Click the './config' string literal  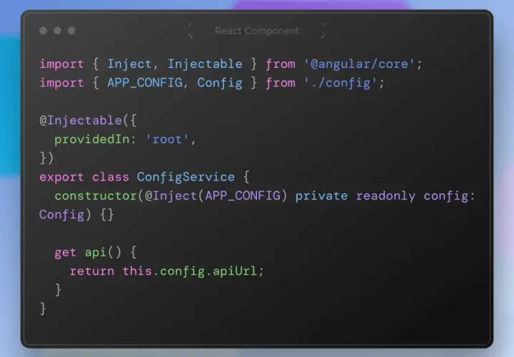[341, 84]
